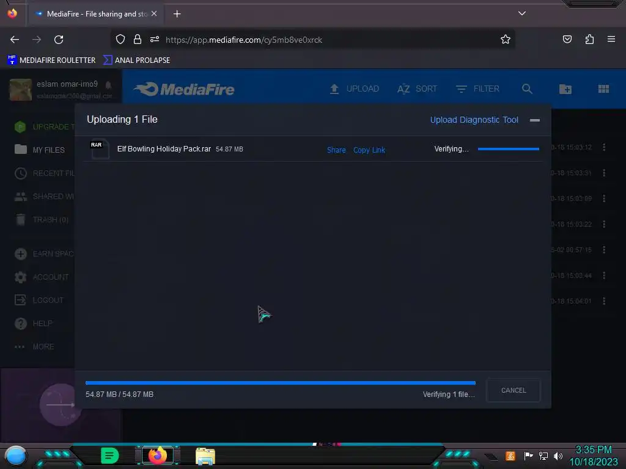Open HELP in the sidebar
The height and width of the screenshot is (469, 626).
[x=34, y=323]
